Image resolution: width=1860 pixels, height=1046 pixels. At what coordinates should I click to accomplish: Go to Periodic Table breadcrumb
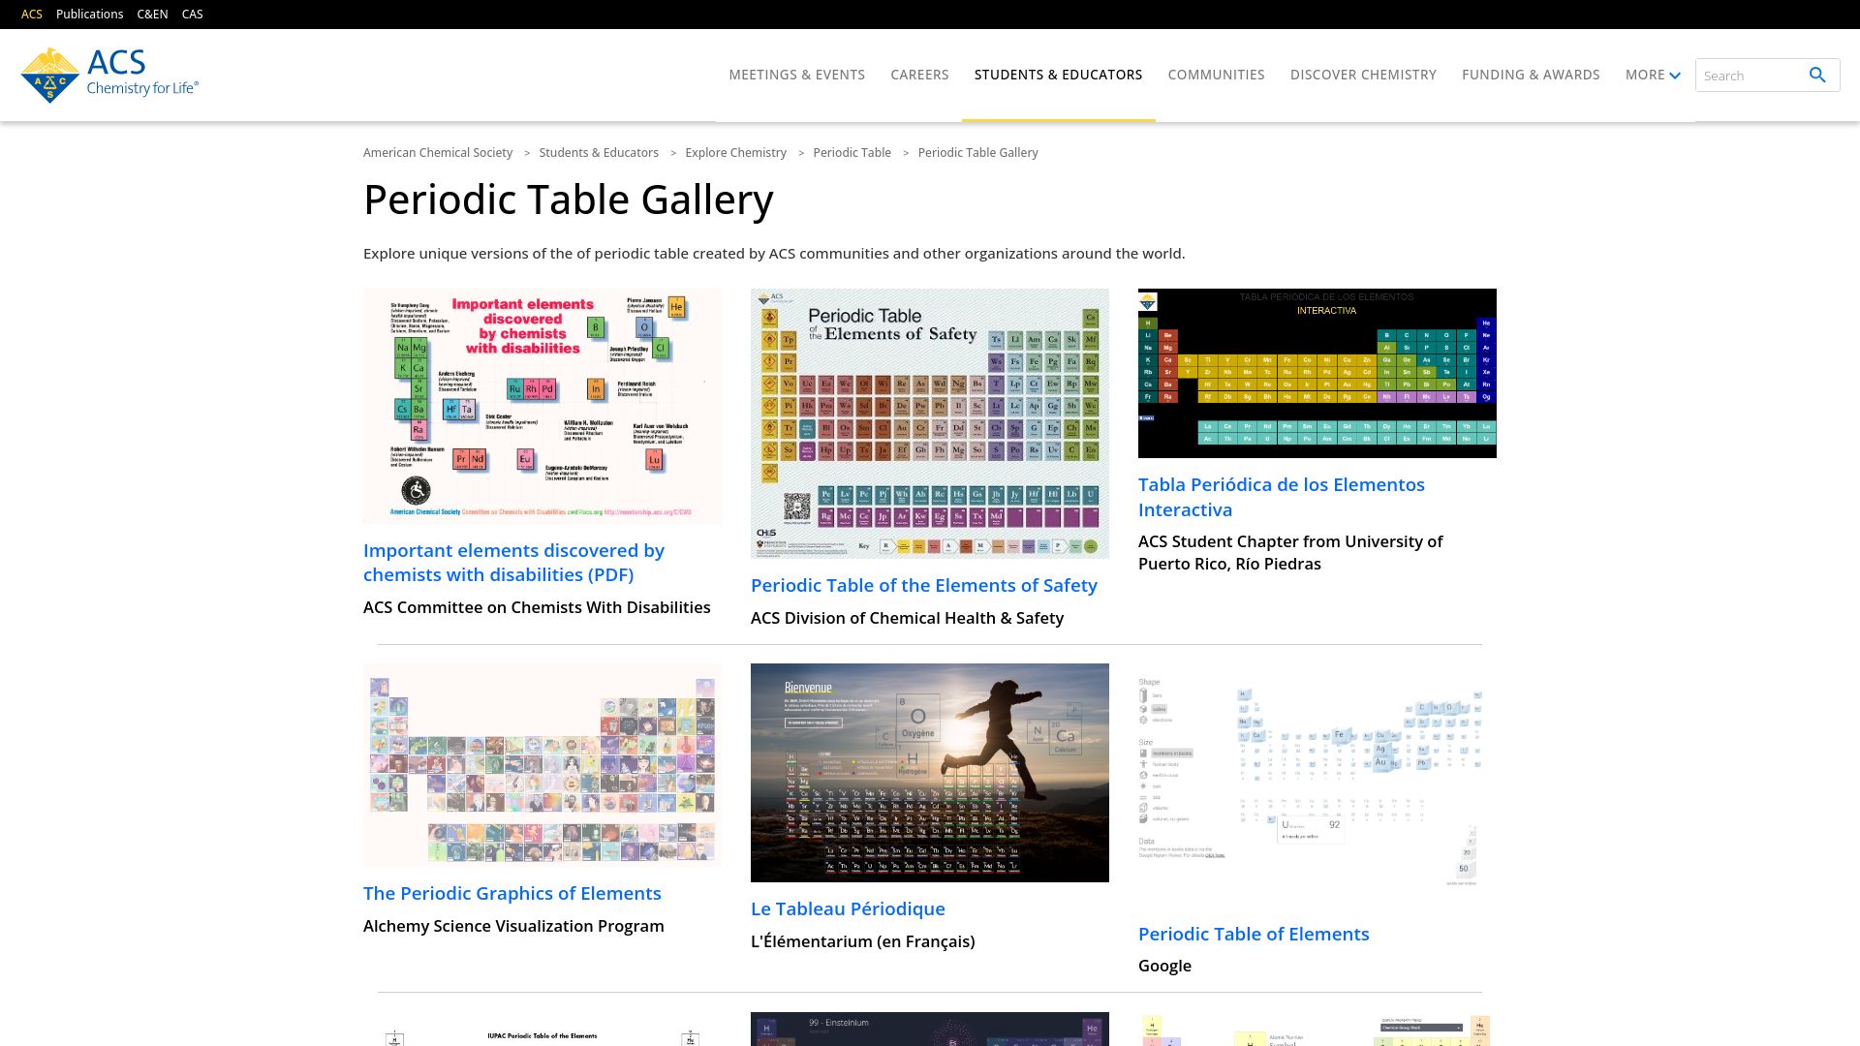(852, 153)
